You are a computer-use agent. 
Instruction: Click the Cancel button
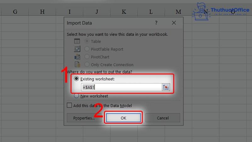163,118
